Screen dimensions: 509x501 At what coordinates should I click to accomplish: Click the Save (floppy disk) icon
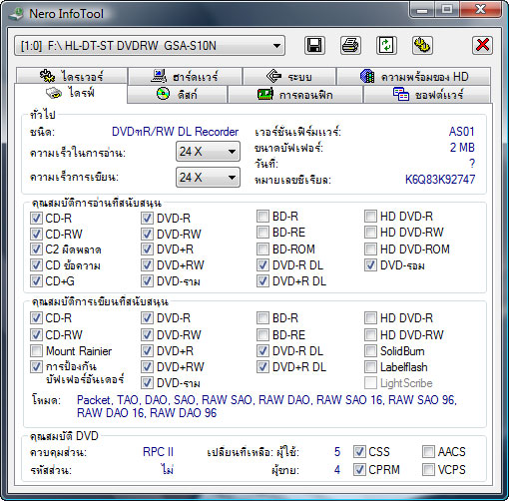[x=314, y=45]
